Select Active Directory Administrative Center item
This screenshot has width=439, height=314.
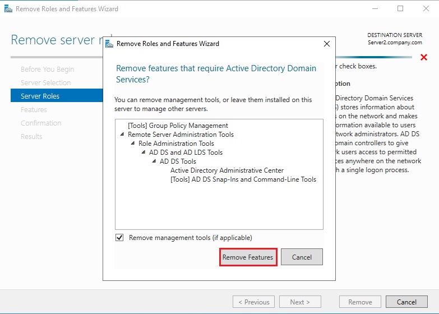[x=227, y=170]
